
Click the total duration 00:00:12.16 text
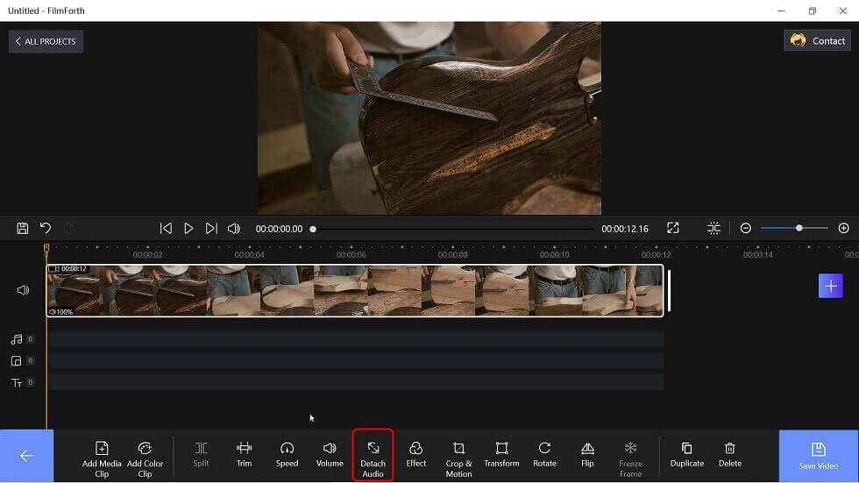click(624, 229)
